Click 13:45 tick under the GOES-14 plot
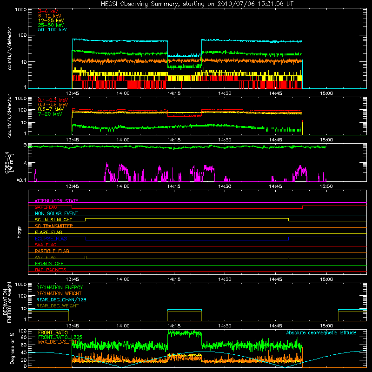This screenshot has height=372, width=372. pyautogui.click(x=72, y=186)
